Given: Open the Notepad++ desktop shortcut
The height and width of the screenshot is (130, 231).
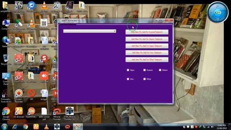Looking at the screenshot, I should point(18,42).
